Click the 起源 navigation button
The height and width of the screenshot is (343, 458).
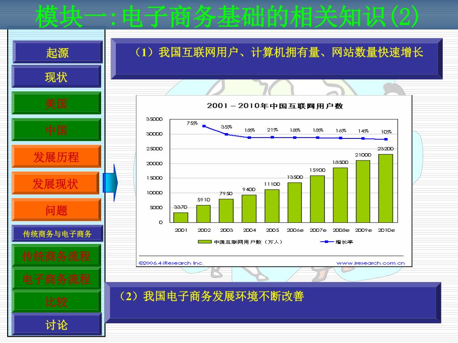58,52
